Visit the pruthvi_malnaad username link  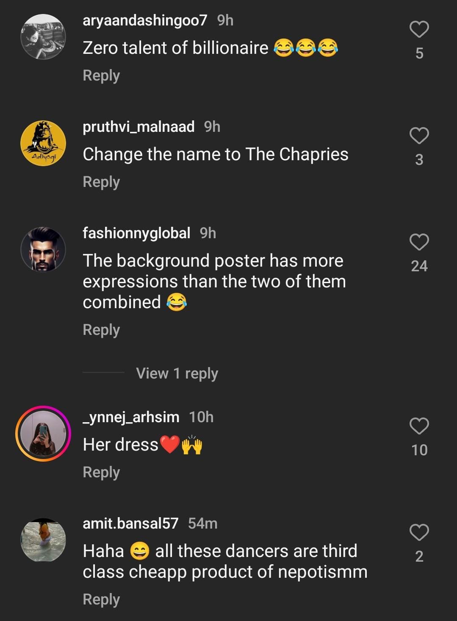point(138,127)
